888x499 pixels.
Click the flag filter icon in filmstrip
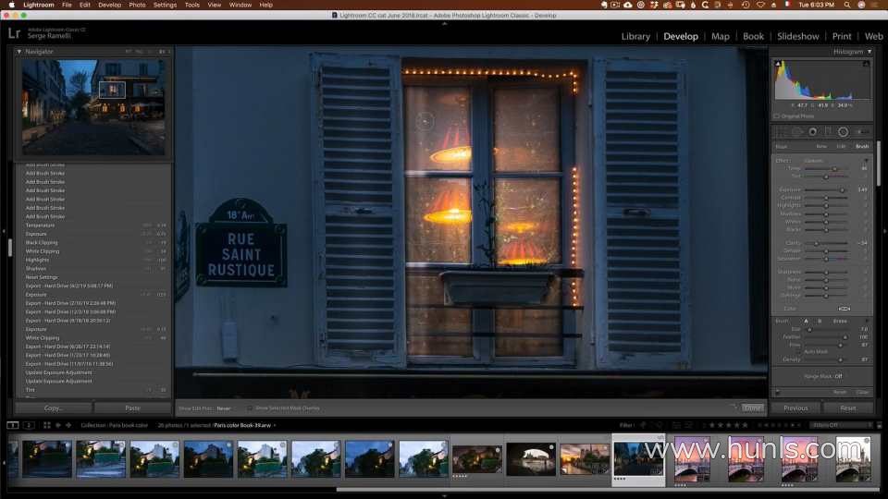pyautogui.click(x=643, y=425)
